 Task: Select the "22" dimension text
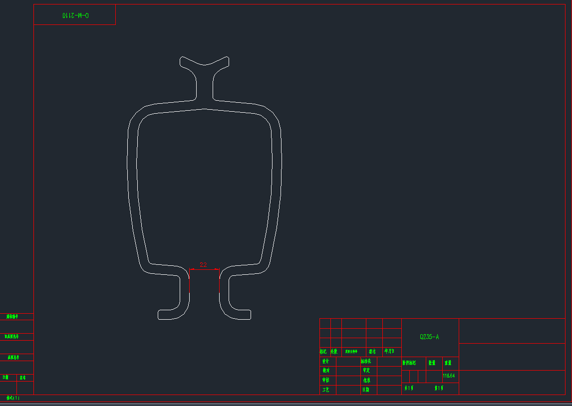click(203, 265)
